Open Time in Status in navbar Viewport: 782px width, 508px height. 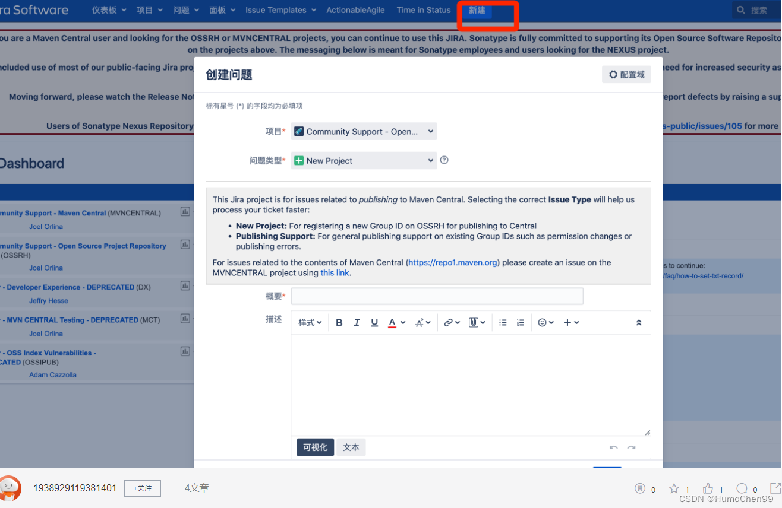point(424,10)
